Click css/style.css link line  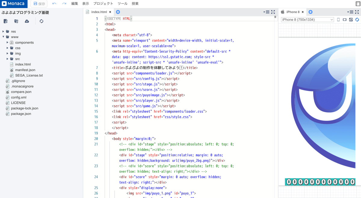pyautogui.click(x=152, y=117)
